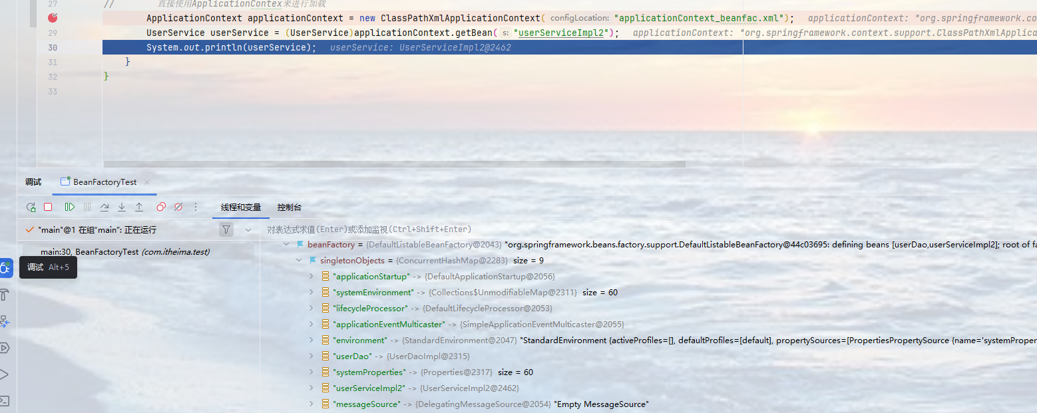Open the View Breakpoints dialog
Viewport: 1037px width, 413px height.
tap(161, 207)
